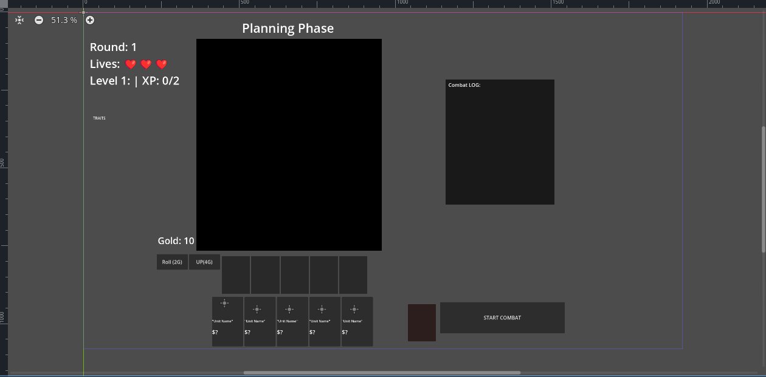This screenshot has height=377, width=766.
Task: Select the rightmost empty bench slot
Action: [353, 275]
